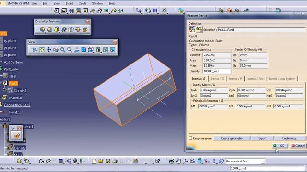Click the Fly Mode icon in View toolbar
This screenshot has width=307, height=172.
coord(35,50)
